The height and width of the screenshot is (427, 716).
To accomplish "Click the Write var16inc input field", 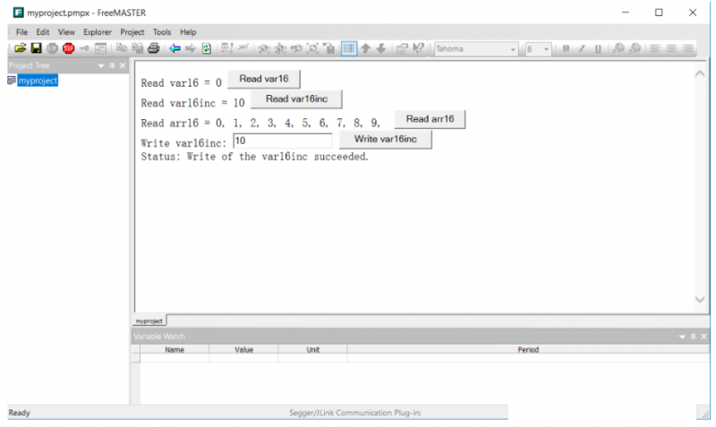I will 282,141.
